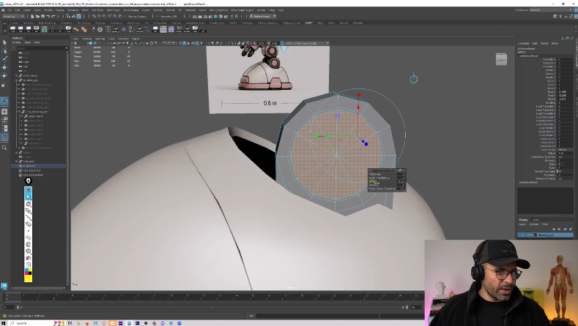Open the Rafael Frank account dropdown
Viewport: 578px width, 326px height.
(x=262, y=16)
